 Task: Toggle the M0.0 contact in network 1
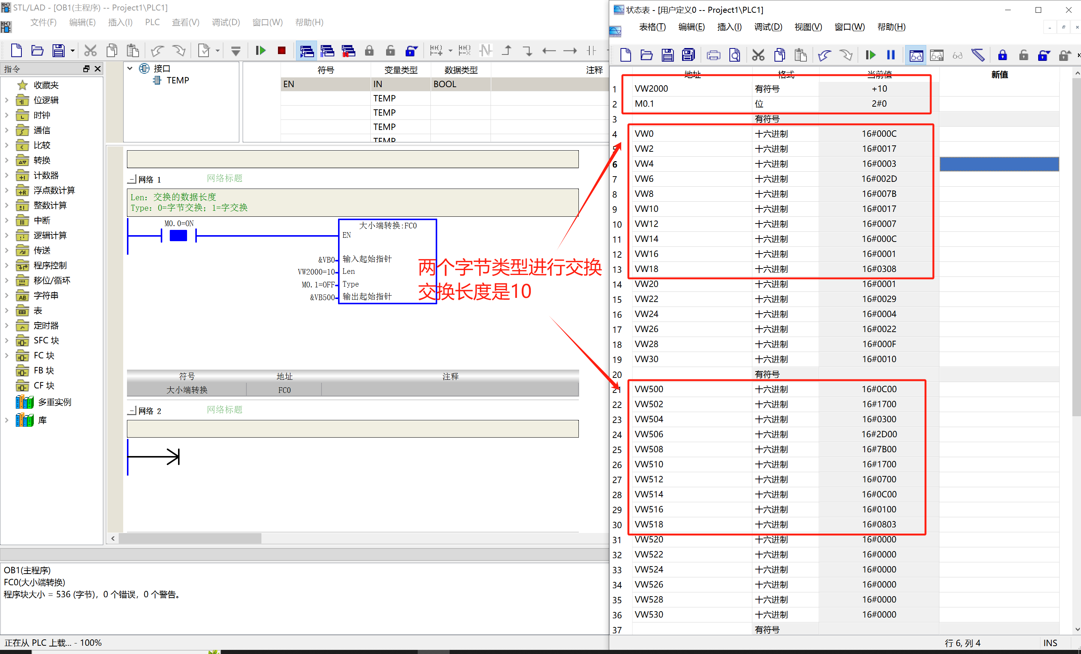[x=178, y=236]
